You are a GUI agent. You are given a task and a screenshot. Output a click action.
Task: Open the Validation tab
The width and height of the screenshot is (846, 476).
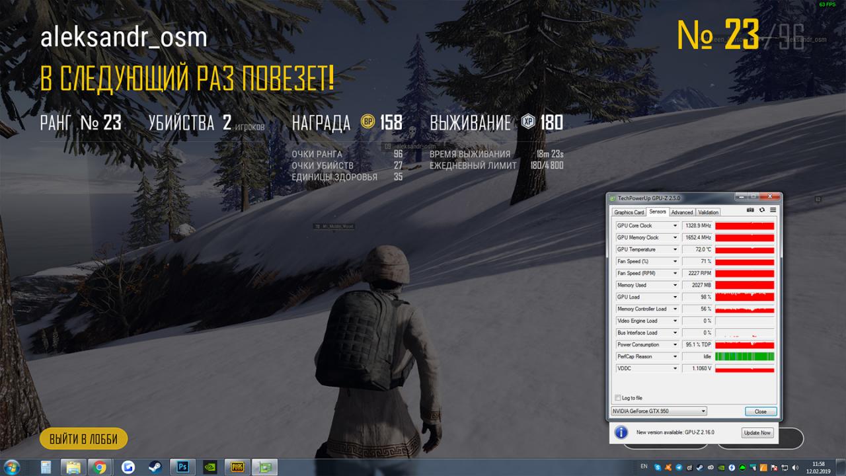click(708, 212)
